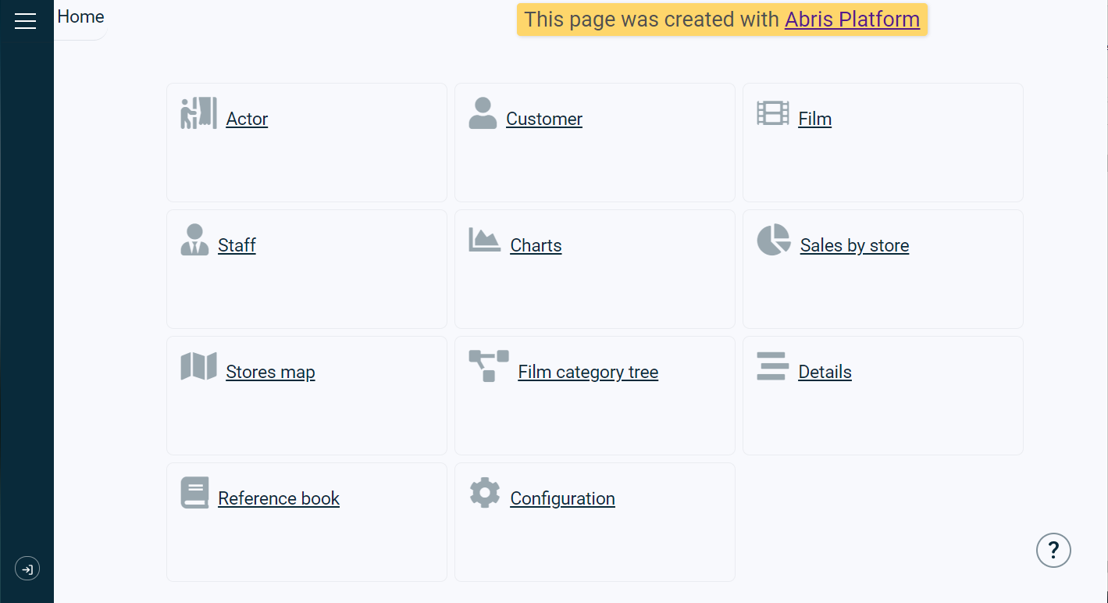Viewport: 1108px width, 603px height.
Task: Select the Home breadcrumb tab
Action: pyautogui.click(x=80, y=16)
